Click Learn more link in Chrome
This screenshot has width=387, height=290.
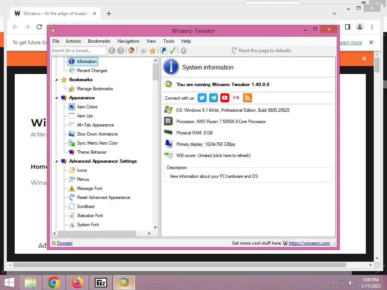351,42
